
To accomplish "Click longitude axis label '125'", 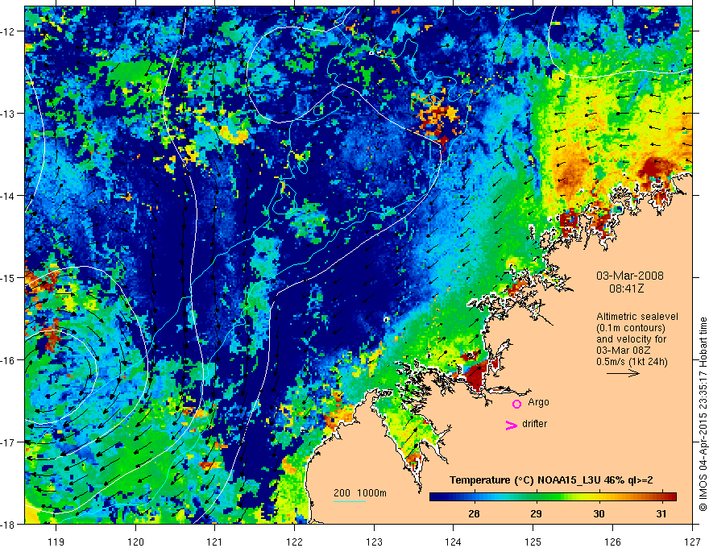I will (533, 542).
